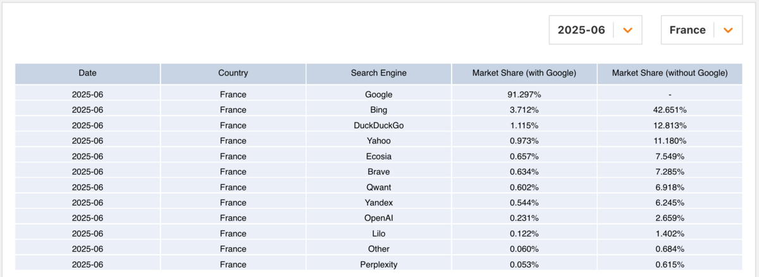
Task: Click Qwant's 0.602% market share value
Action: click(x=524, y=187)
